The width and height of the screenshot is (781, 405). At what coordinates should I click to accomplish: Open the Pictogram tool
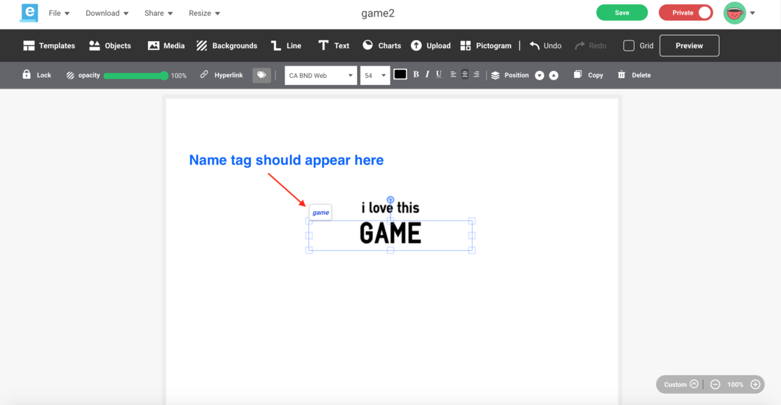[485, 46]
